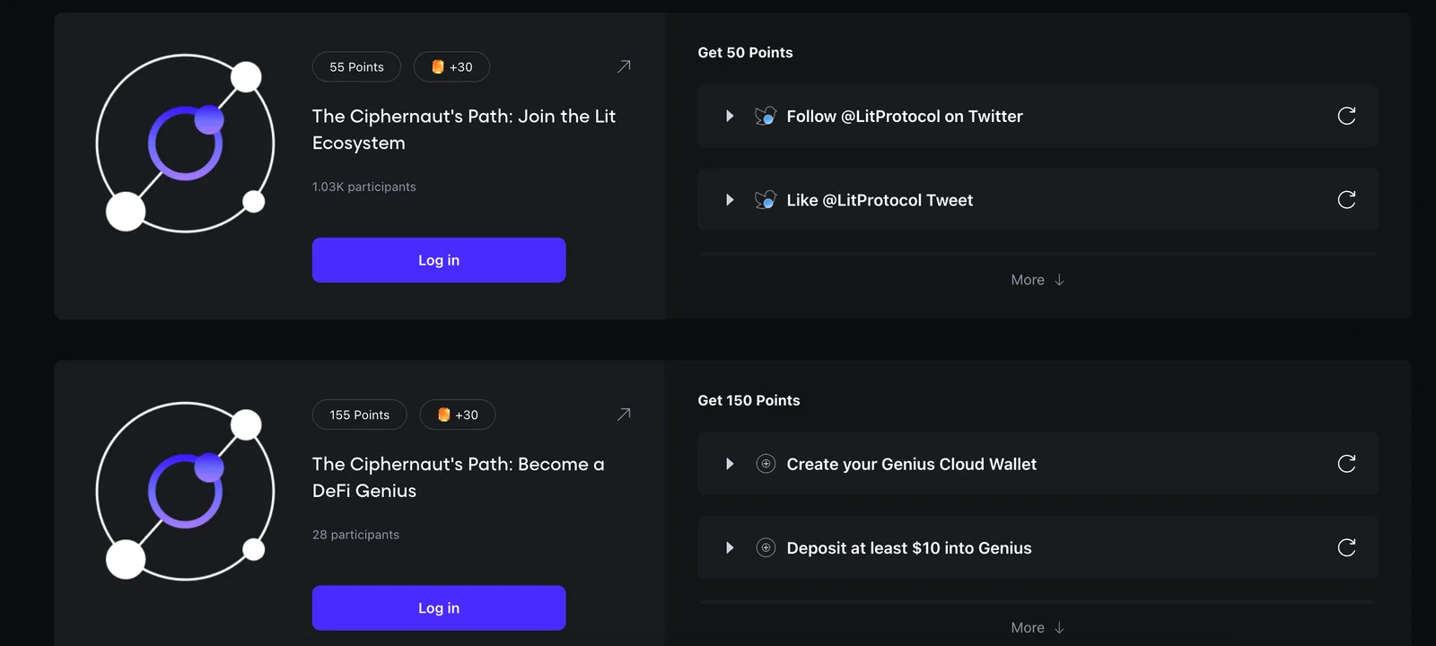Refresh the Follow @LitProtocol on Twitter task
The image size is (1436, 646).
pos(1346,116)
